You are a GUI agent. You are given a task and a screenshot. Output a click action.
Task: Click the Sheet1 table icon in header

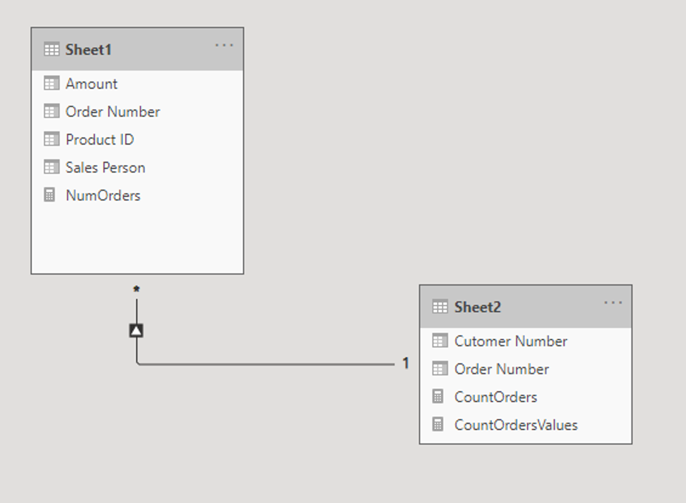click(x=51, y=49)
